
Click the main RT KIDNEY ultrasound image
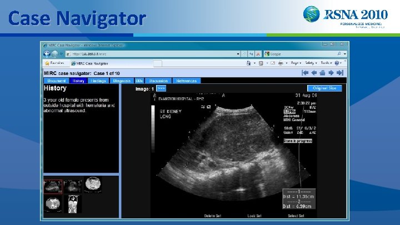click(x=234, y=156)
